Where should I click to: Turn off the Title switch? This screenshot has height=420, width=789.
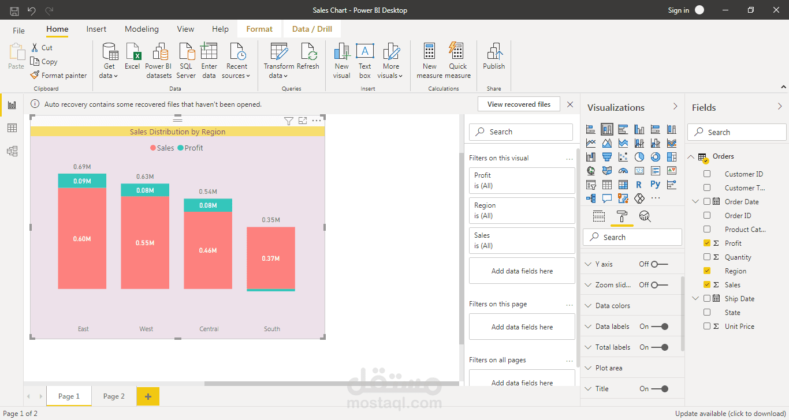click(659, 389)
